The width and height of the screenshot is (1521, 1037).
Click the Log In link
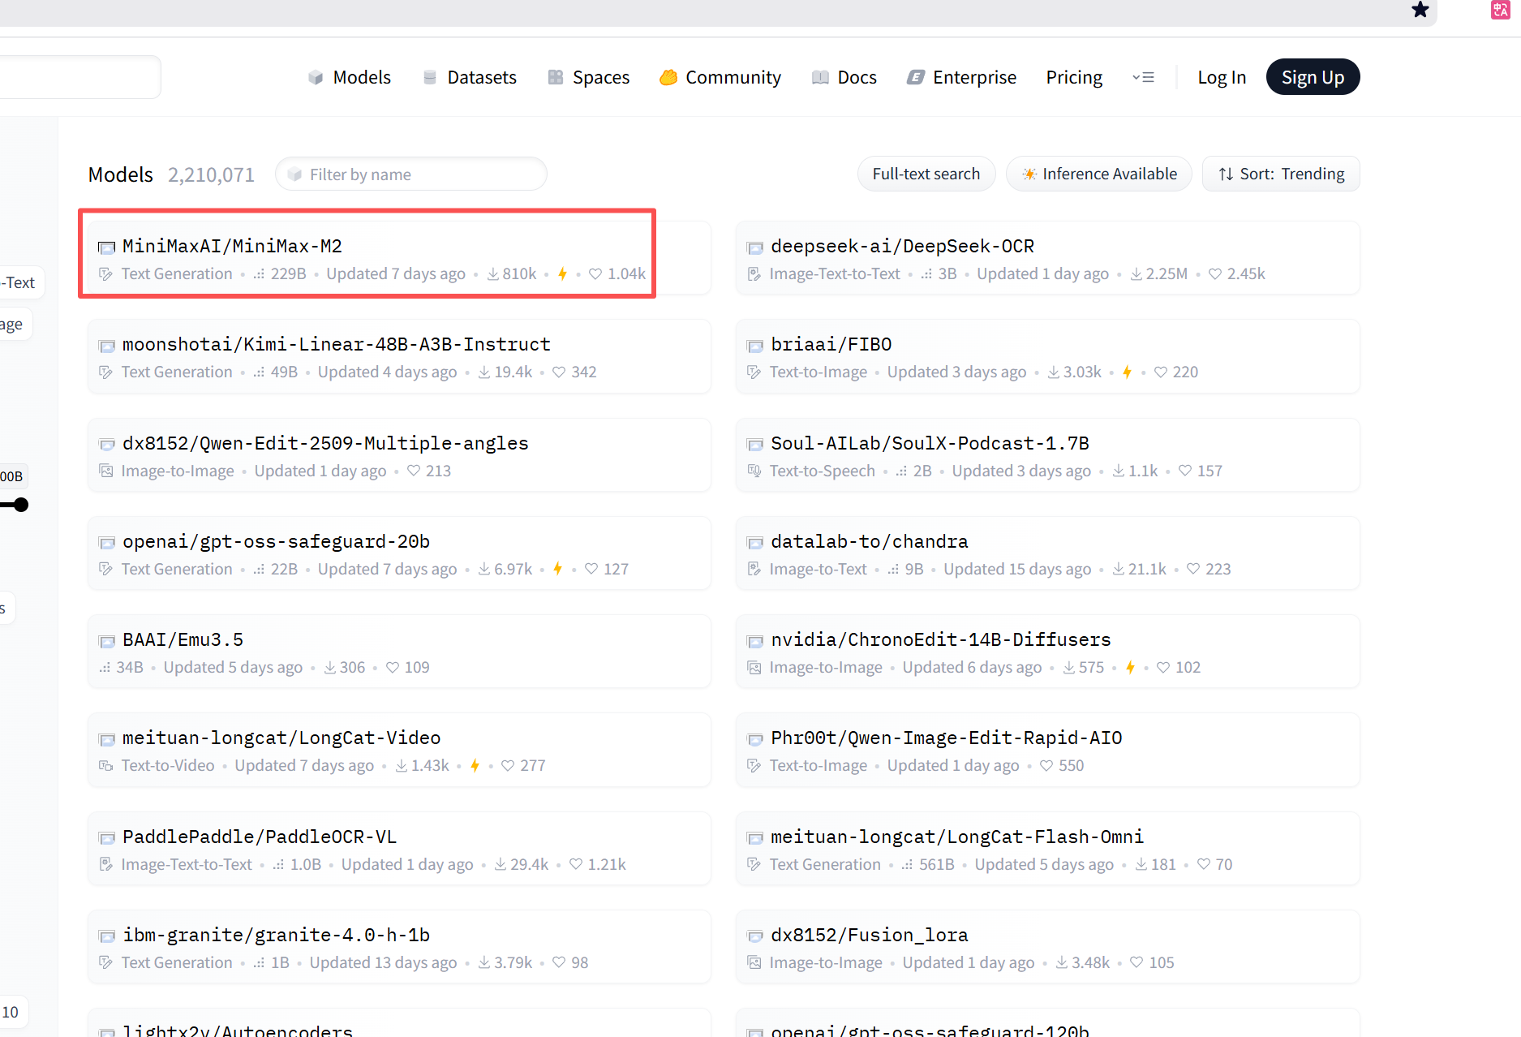(x=1222, y=77)
